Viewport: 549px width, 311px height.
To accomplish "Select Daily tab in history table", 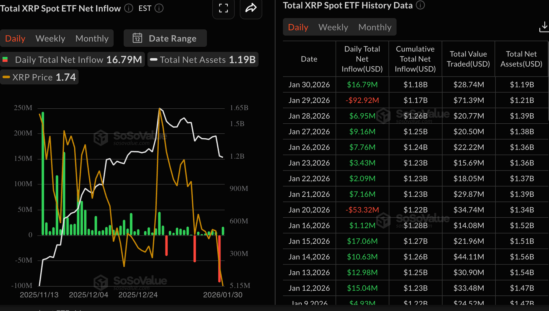I will pos(298,27).
